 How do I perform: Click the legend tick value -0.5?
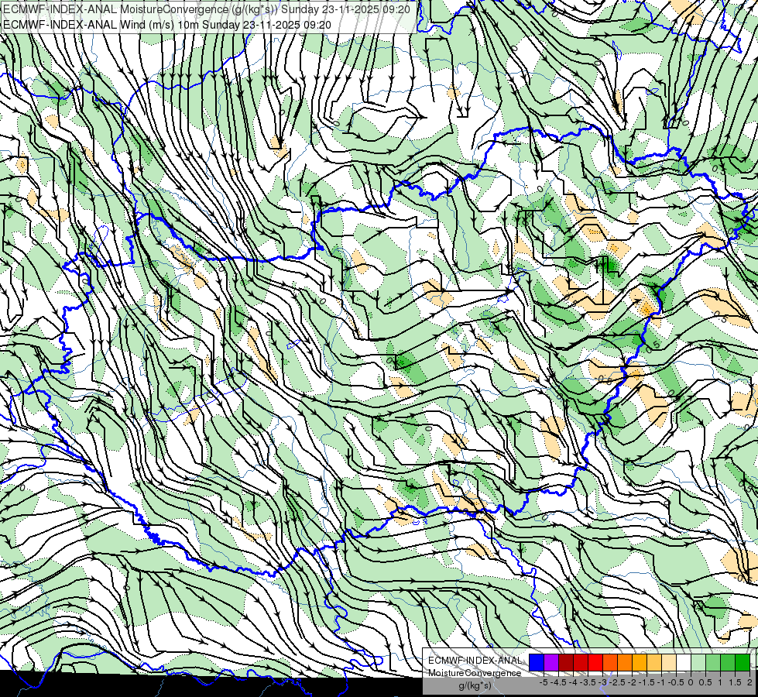coord(676,682)
